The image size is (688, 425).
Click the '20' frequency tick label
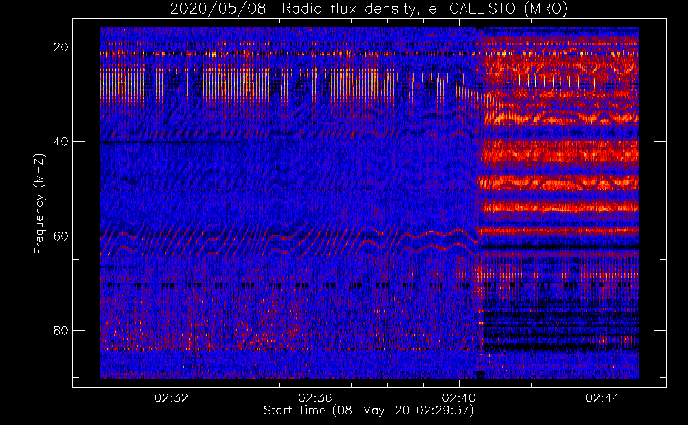[61, 47]
